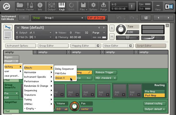The height and width of the screenshot is (115, 176).
Task: Open instrument Purge dropdown
Action: [x=99, y=33]
